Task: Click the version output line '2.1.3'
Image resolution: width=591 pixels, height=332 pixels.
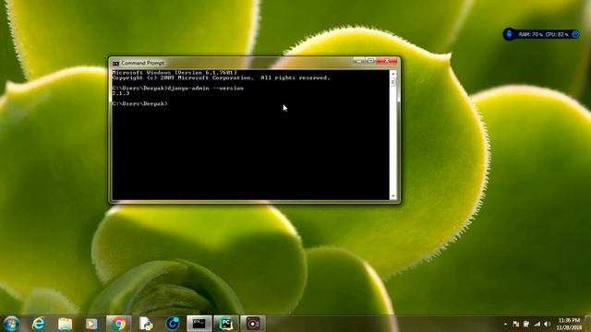Action: click(121, 93)
